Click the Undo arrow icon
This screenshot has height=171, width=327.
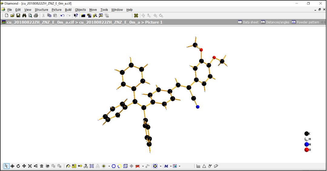click(x=62, y=15)
